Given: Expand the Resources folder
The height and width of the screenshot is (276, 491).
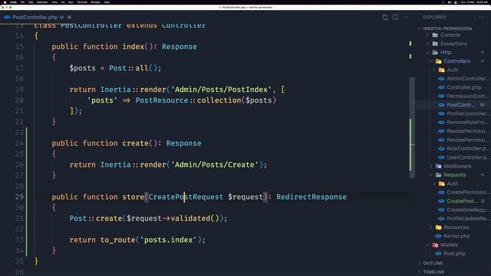Looking at the screenshot, I should (431, 228).
